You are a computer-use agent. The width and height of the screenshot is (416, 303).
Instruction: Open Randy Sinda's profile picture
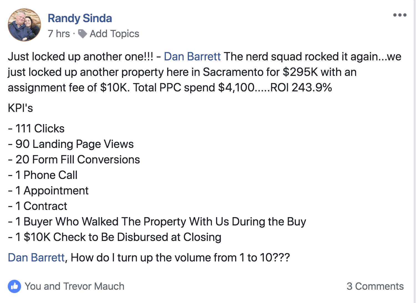(24, 25)
